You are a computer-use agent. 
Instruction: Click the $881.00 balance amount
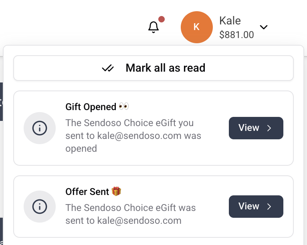(236, 35)
